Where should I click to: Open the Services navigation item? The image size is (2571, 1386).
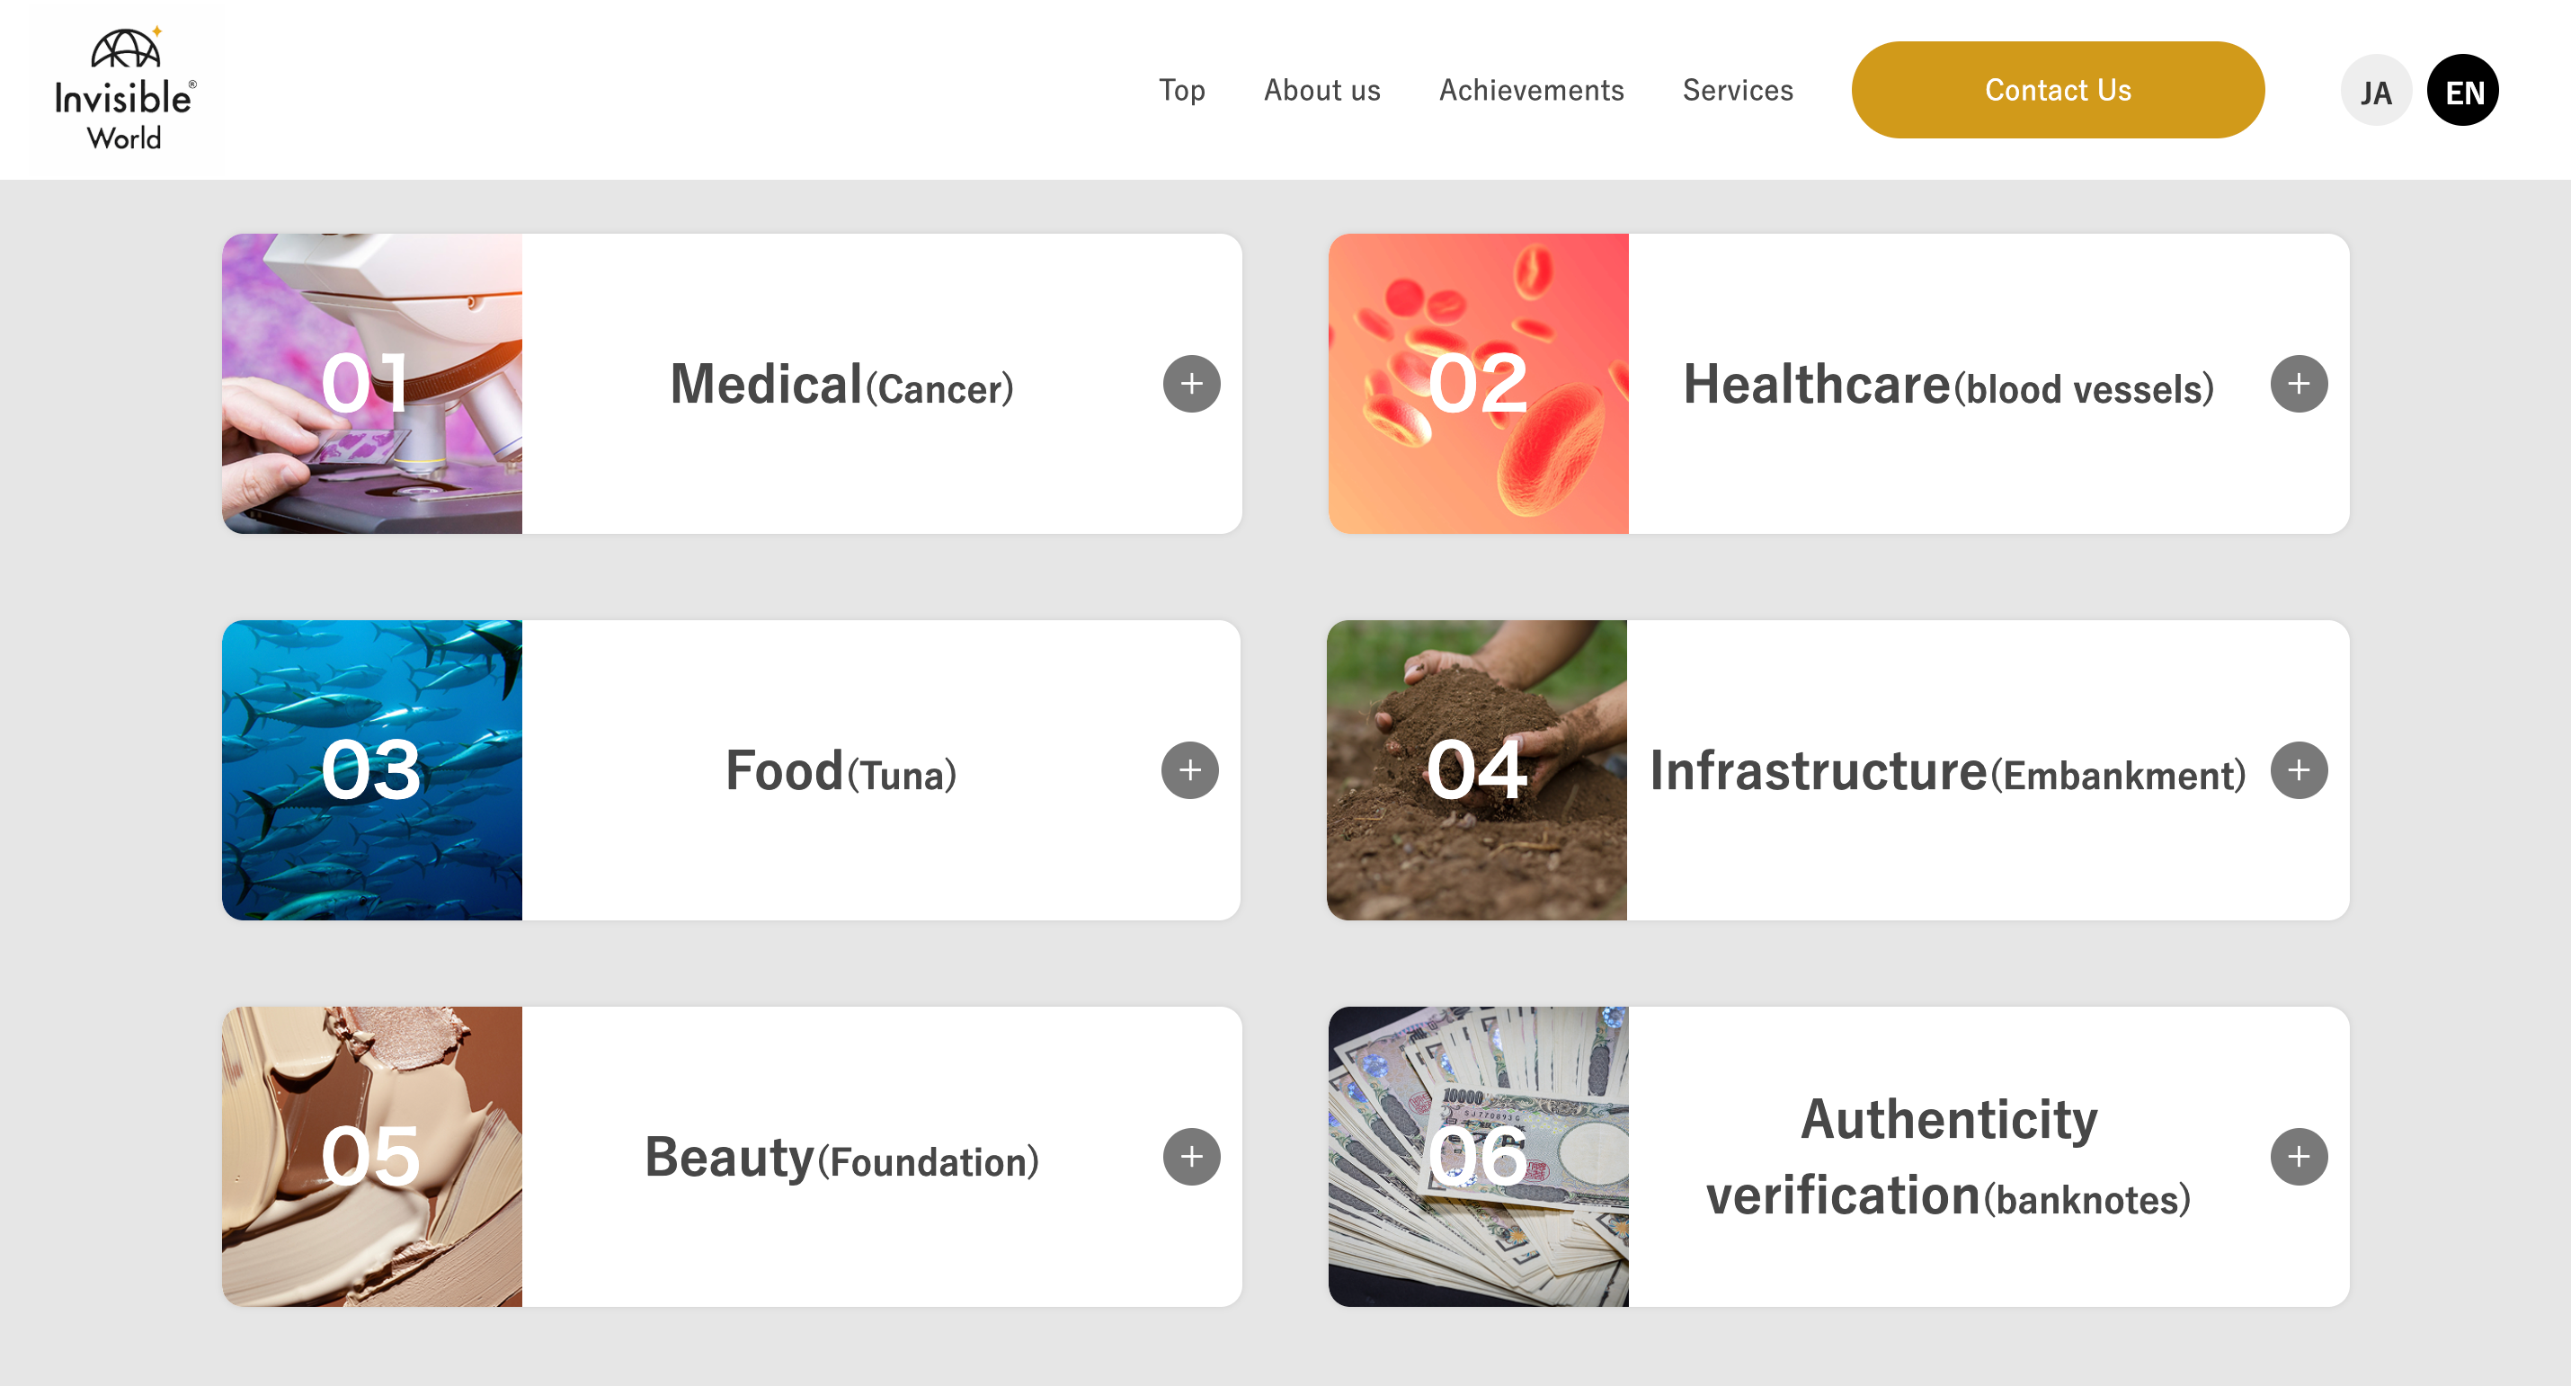tap(1737, 90)
